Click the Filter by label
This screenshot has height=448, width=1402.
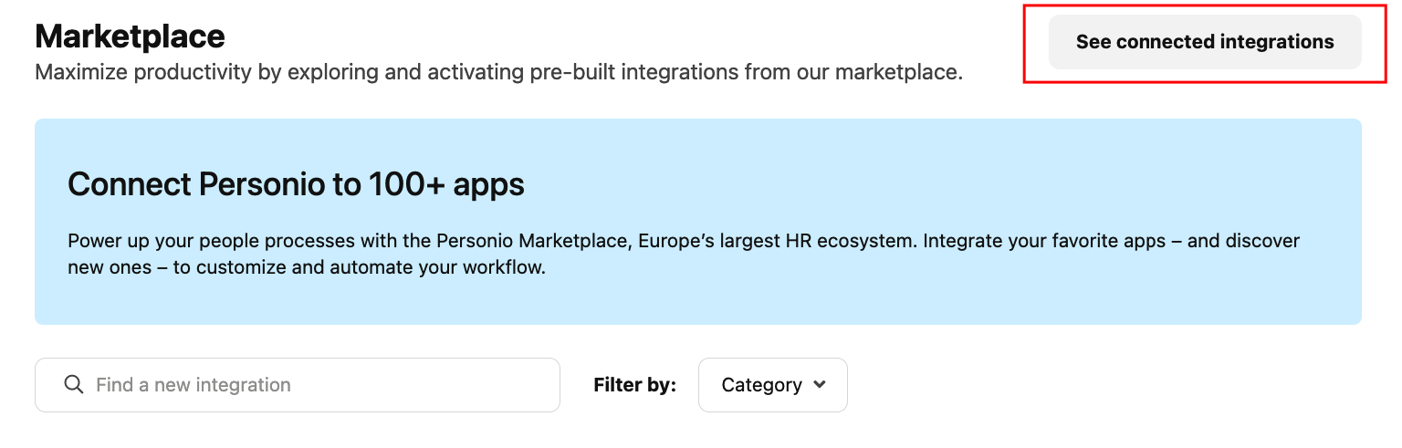(634, 385)
